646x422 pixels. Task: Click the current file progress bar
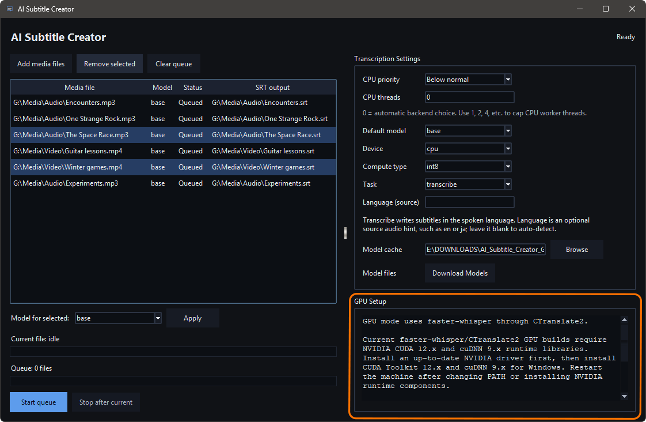click(x=173, y=352)
